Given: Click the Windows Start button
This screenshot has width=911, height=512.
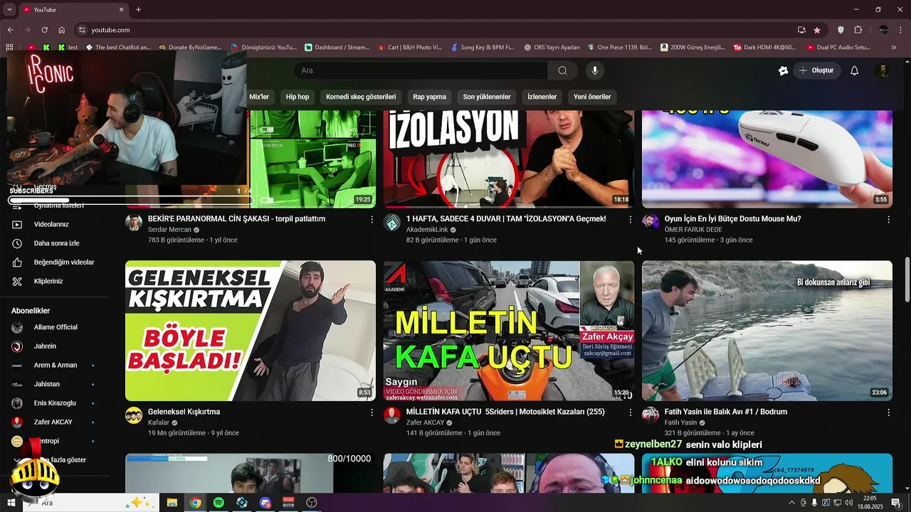Looking at the screenshot, I should pyautogui.click(x=11, y=503).
